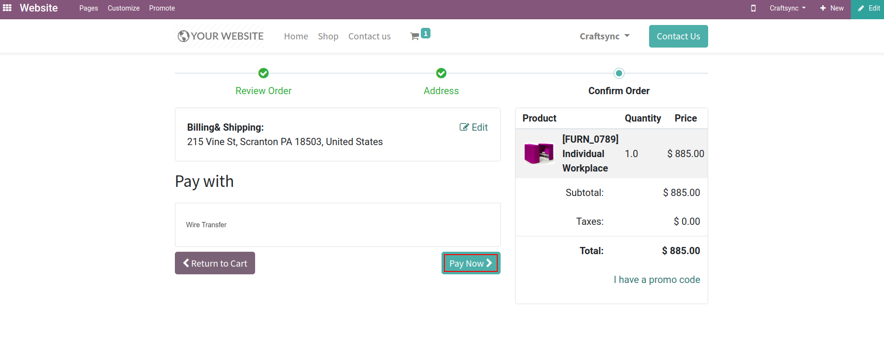Click the globe logo of Your Website

pyautogui.click(x=183, y=36)
